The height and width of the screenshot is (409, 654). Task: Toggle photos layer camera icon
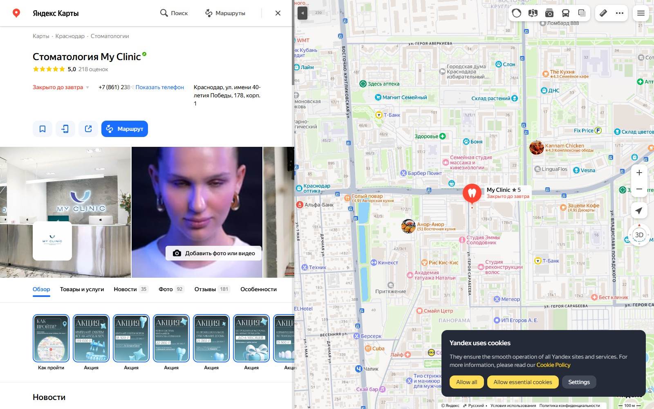(549, 13)
